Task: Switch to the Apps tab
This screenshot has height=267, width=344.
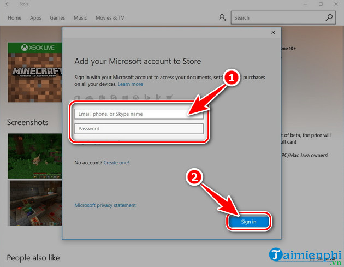Action: pyautogui.click(x=35, y=18)
